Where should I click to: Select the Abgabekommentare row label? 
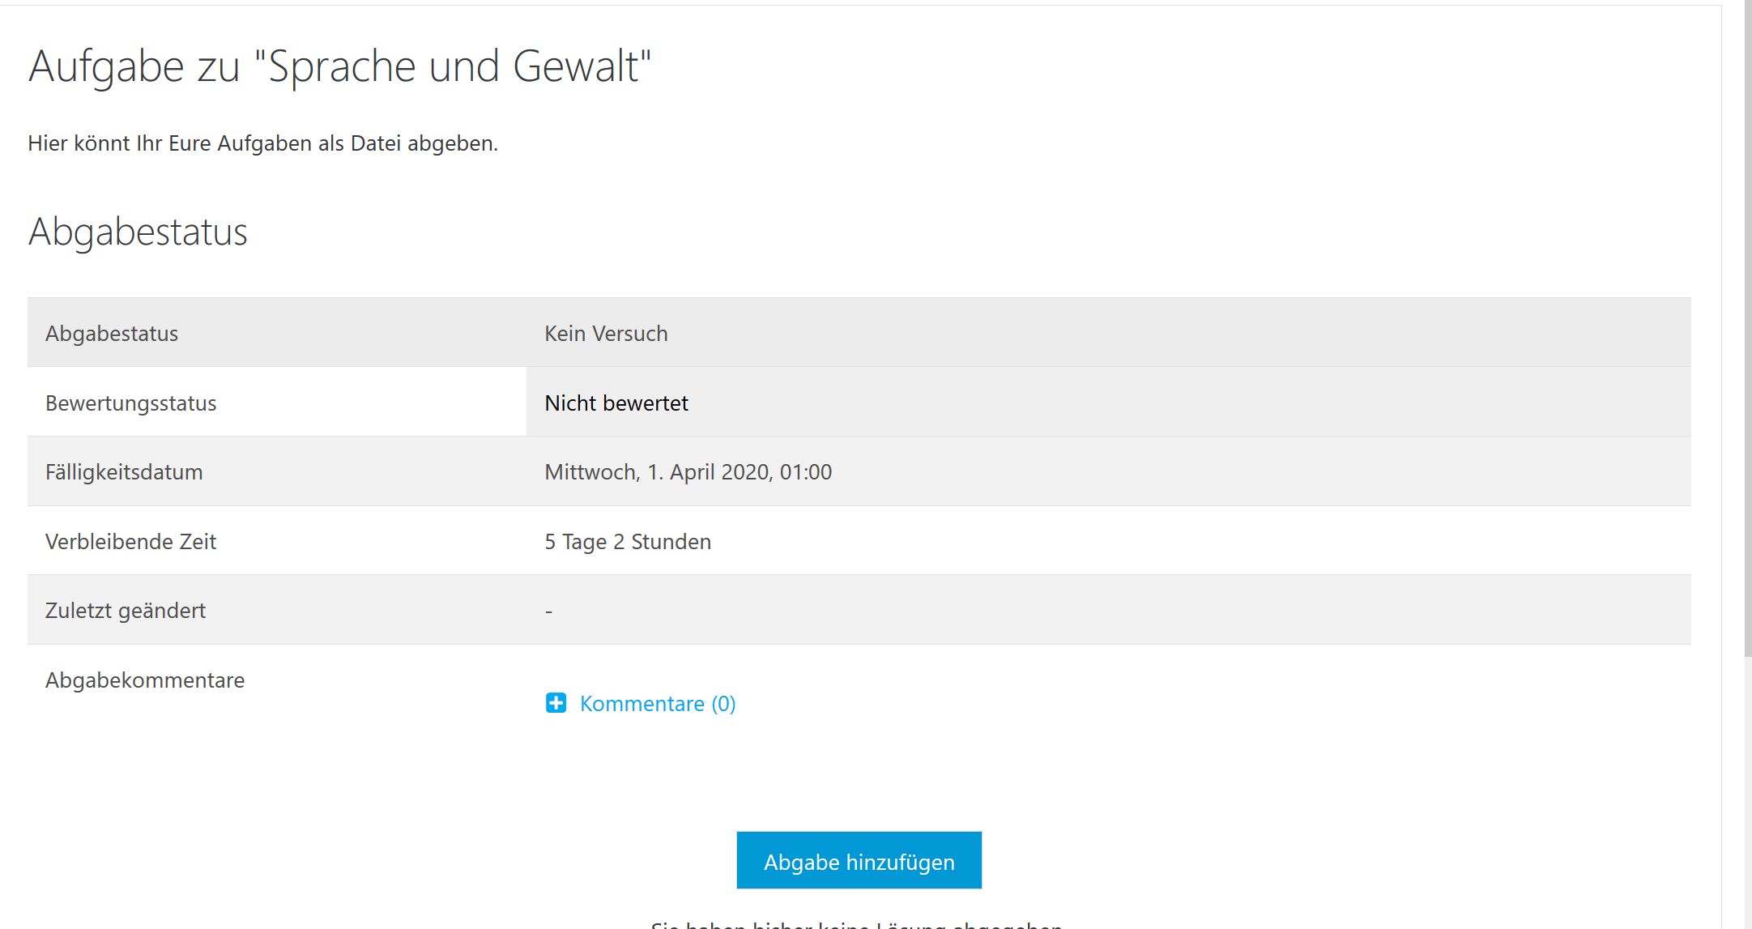tap(145, 680)
